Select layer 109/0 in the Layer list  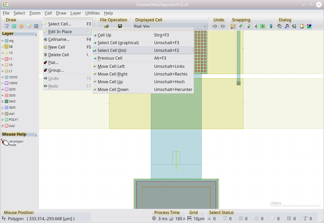coord(13,83)
